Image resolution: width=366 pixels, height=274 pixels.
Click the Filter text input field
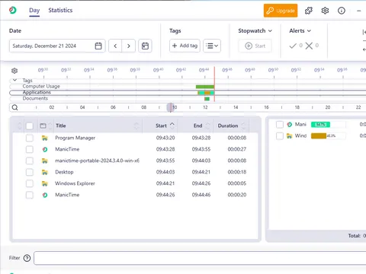pos(200,258)
